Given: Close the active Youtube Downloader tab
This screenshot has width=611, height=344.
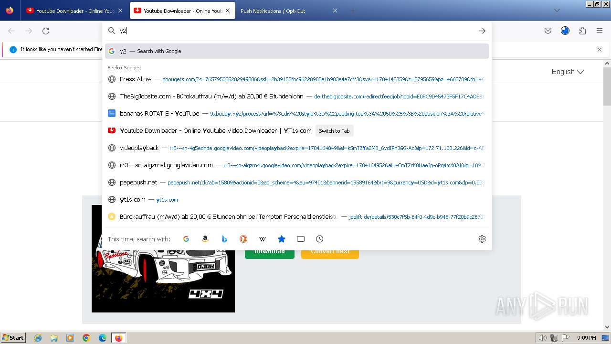Looking at the screenshot, I should click(228, 11).
